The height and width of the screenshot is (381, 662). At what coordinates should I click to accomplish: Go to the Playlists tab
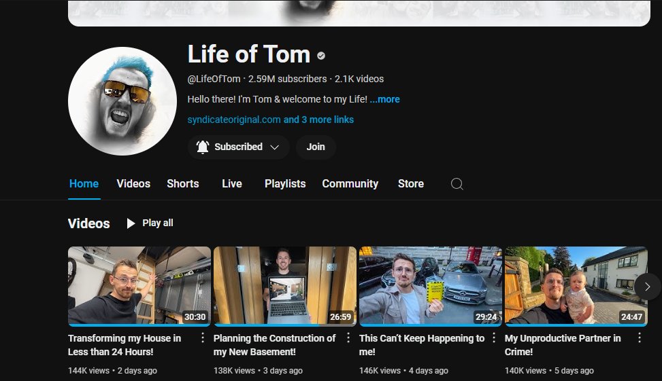[285, 184]
